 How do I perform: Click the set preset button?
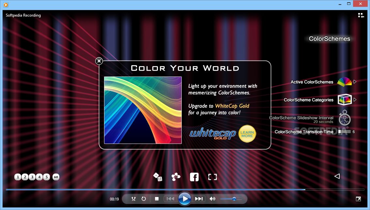point(56,177)
